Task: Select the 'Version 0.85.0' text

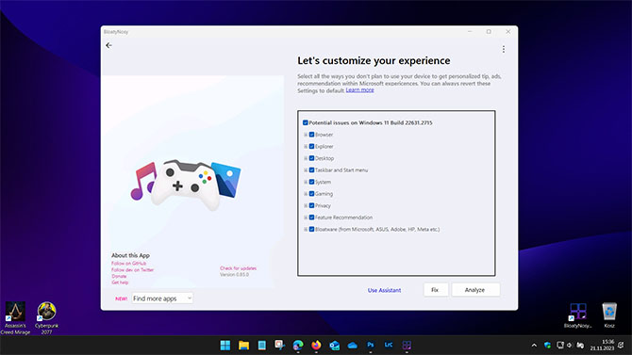Action: click(234, 275)
